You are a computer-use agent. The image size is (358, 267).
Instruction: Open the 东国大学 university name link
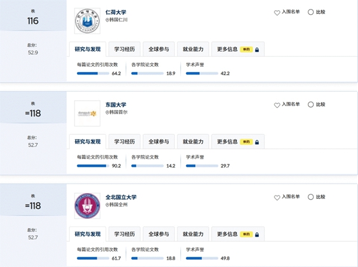tap(116, 105)
